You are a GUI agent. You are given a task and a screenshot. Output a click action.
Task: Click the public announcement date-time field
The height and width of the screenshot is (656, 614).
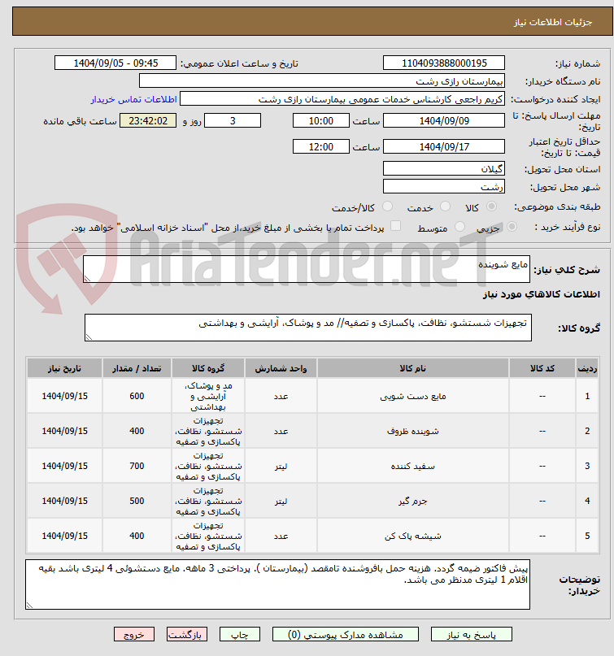(115, 63)
